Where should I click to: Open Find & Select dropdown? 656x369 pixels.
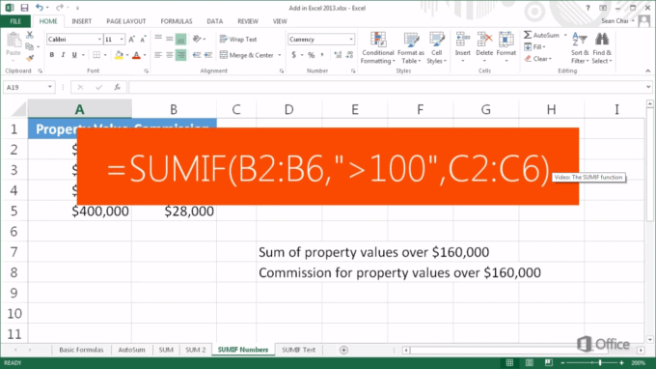click(x=602, y=47)
